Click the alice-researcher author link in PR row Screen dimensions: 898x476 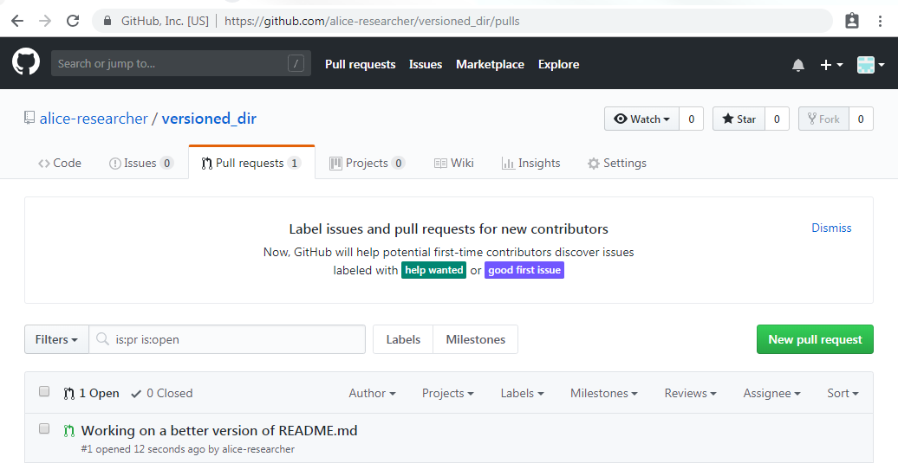point(258,449)
